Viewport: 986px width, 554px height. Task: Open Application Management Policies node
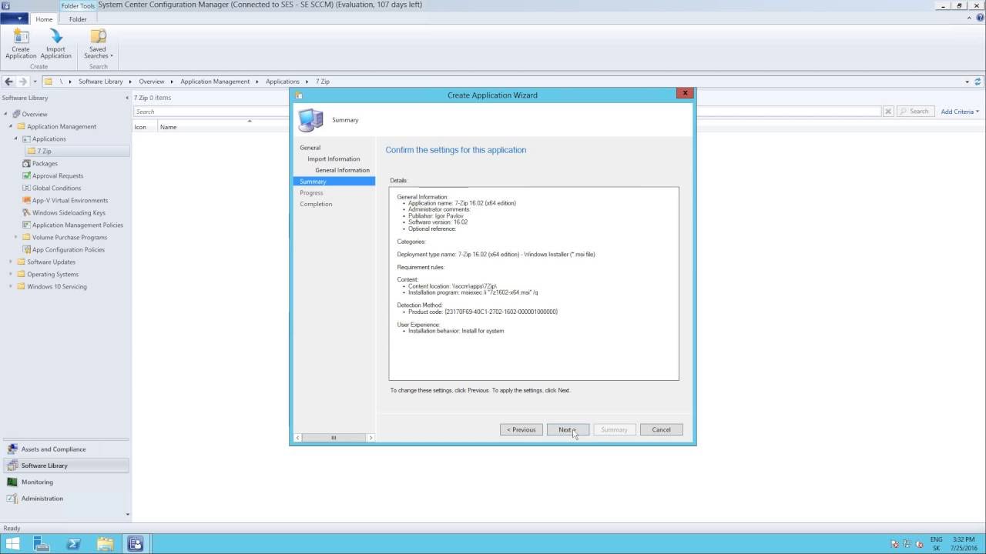pyautogui.click(x=77, y=225)
